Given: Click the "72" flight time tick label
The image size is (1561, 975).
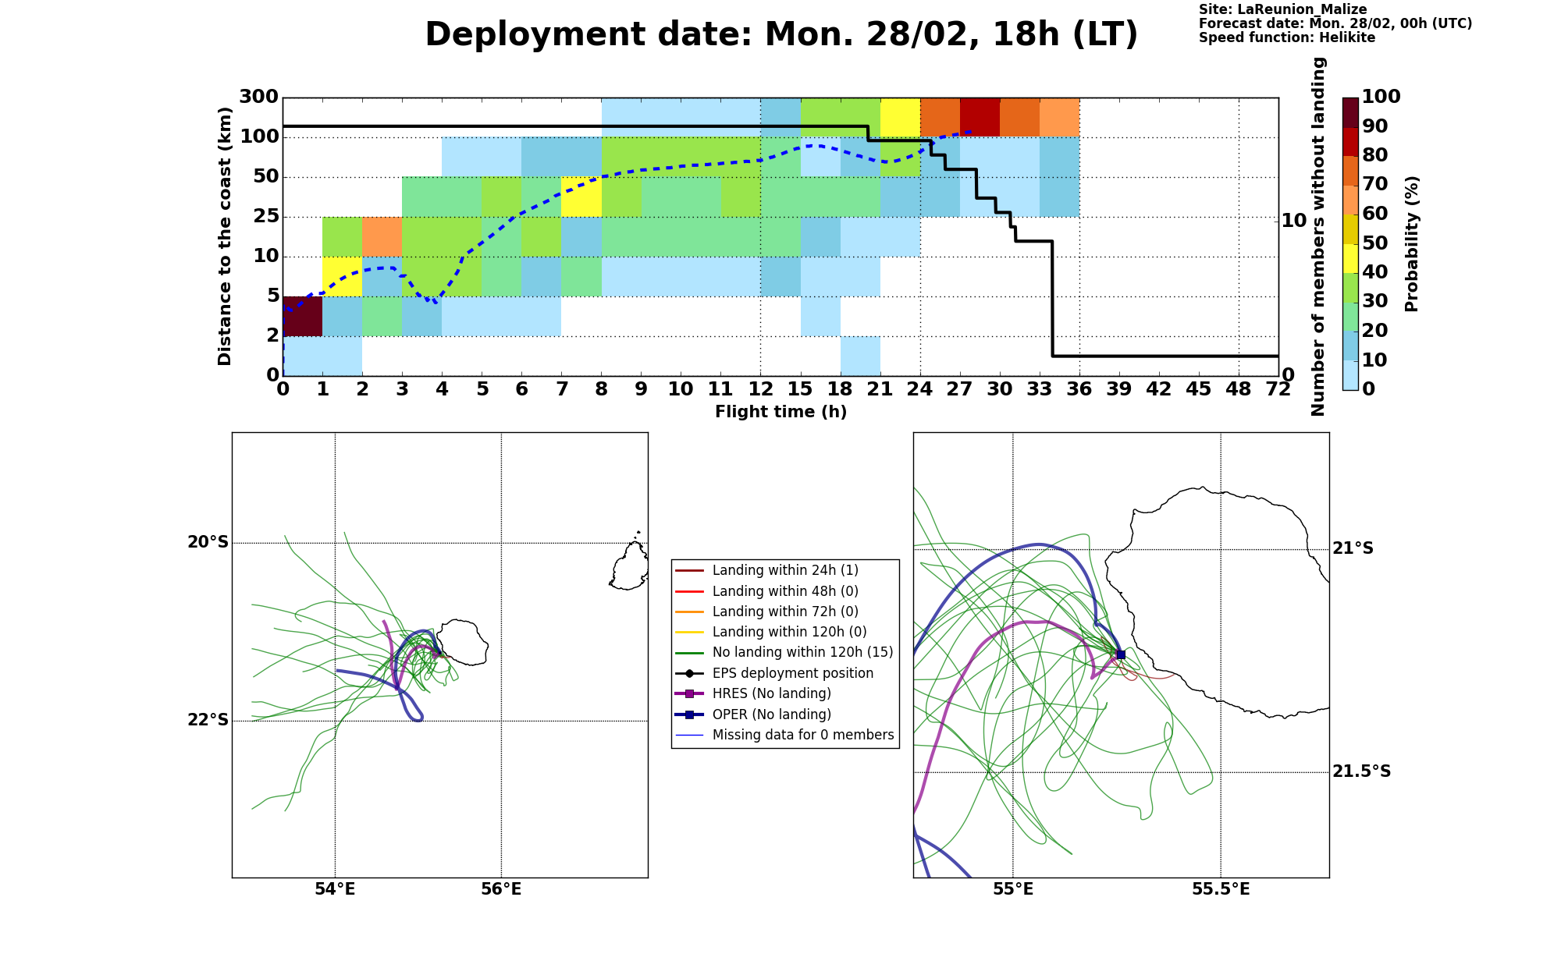Looking at the screenshot, I should 1278,389.
